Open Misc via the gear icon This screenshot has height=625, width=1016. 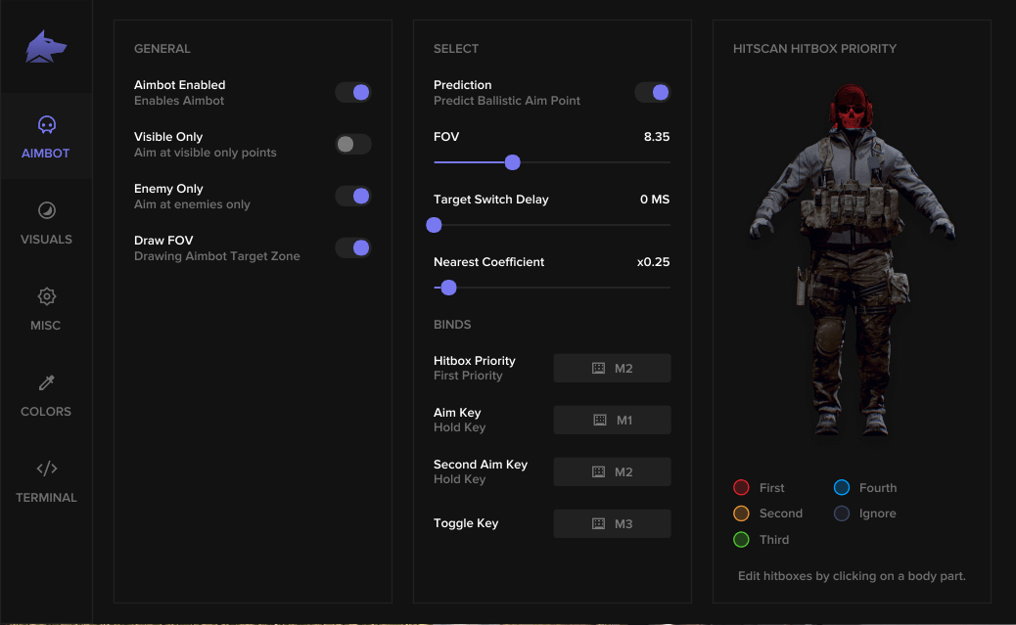coord(46,297)
